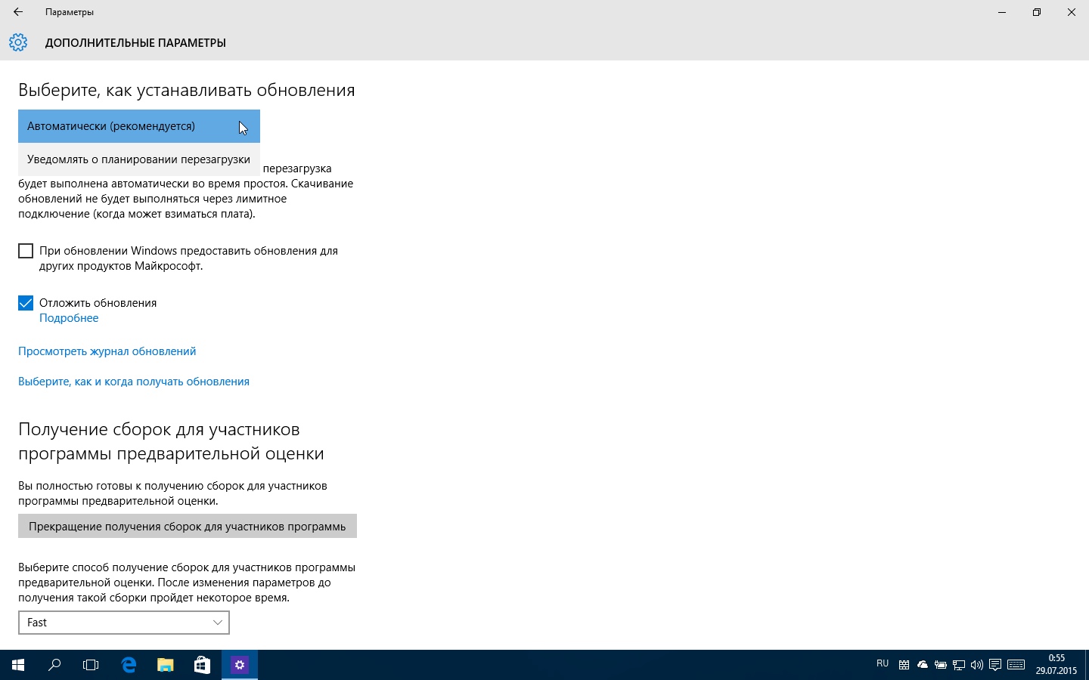The width and height of the screenshot is (1089, 680).
Task: Enable updates for other Microsoft products checkbox
Action: click(x=26, y=251)
